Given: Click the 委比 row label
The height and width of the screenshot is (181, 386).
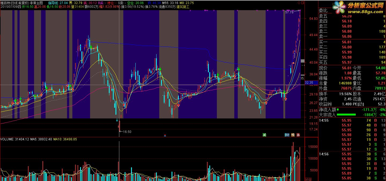Looking at the screenshot, I should [x=323, y=11].
